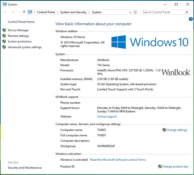Open Advanced system settings
Image resolution: width=194 pixels, height=175 pixels.
(x=24, y=47)
